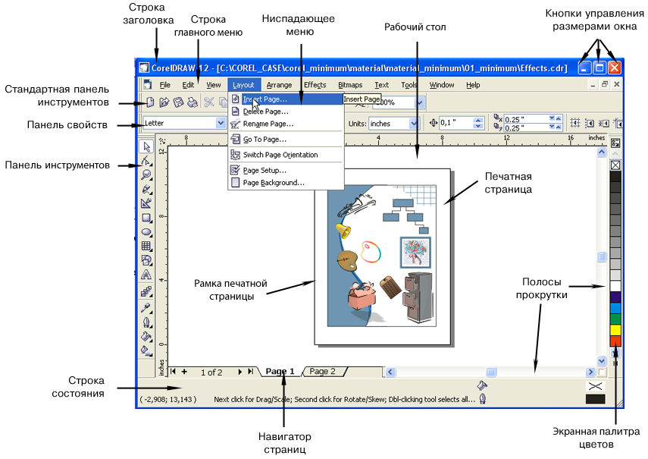Choose Insert Page... from Layout menu
The image size is (648, 459).
pos(286,99)
